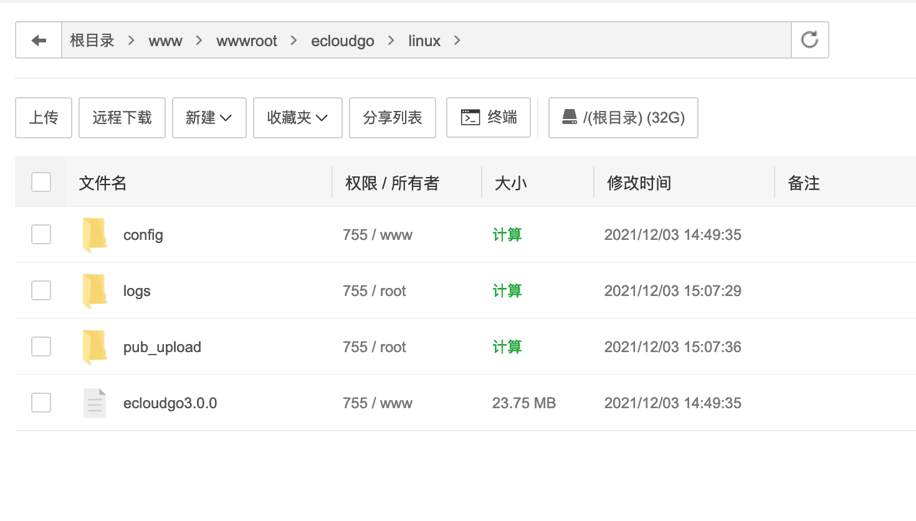
Task: Click the logs folder icon
Action: click(x=95, y=291)
